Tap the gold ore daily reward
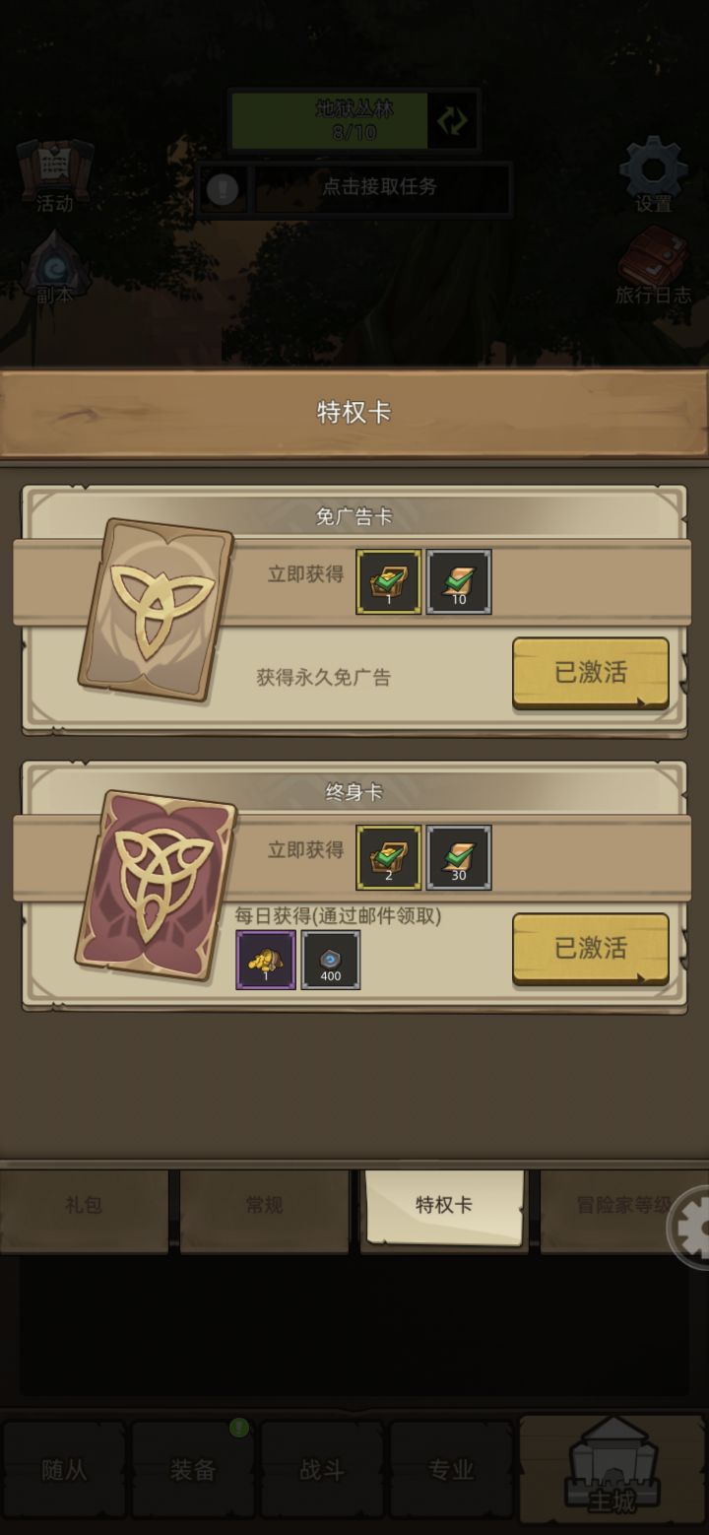Image resolution: width=709 pixels, height=1535 pixels. [266, 960]
